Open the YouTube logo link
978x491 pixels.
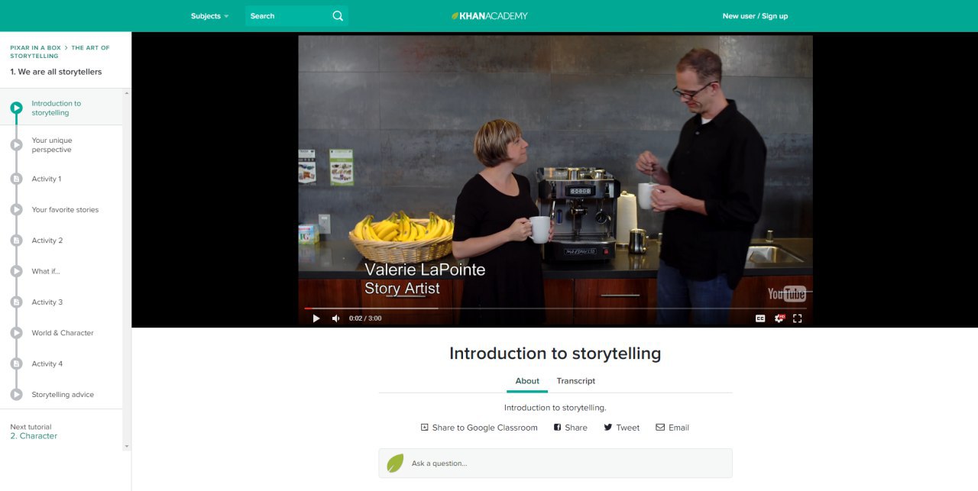(x=787, y=294)
